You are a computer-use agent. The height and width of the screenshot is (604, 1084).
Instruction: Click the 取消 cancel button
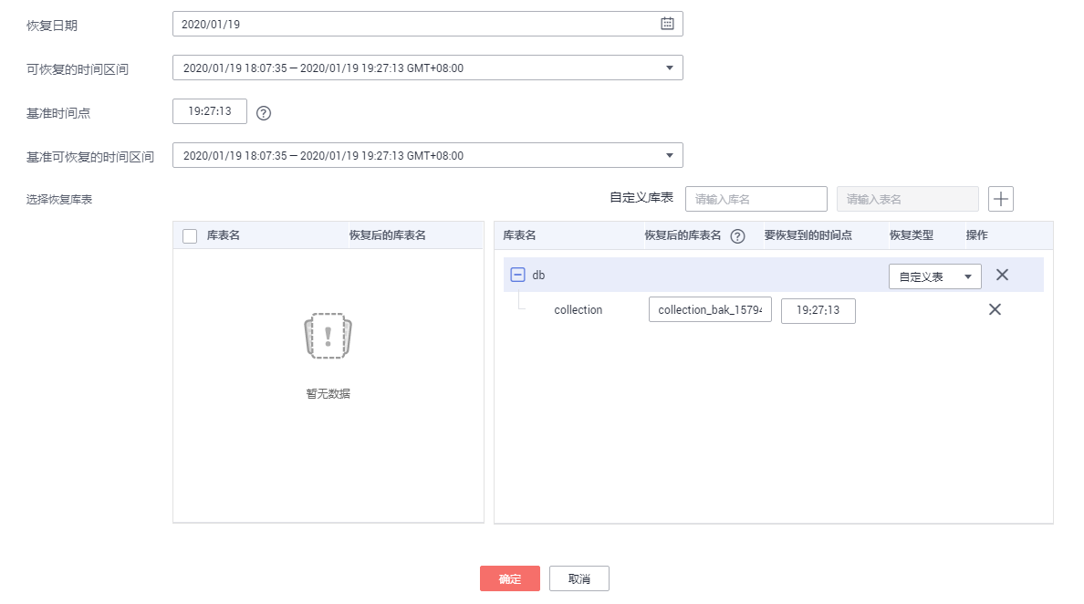(x=578, y=578)
